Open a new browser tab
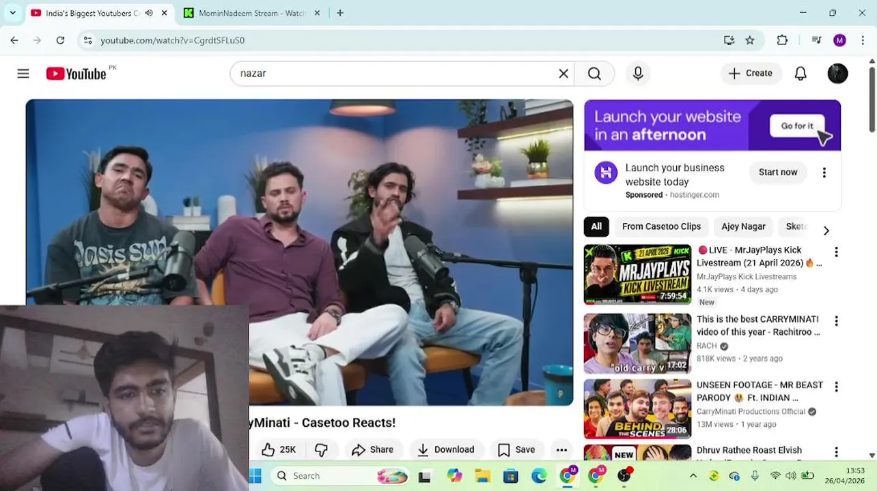877x491 pixels. click(340, 13)
